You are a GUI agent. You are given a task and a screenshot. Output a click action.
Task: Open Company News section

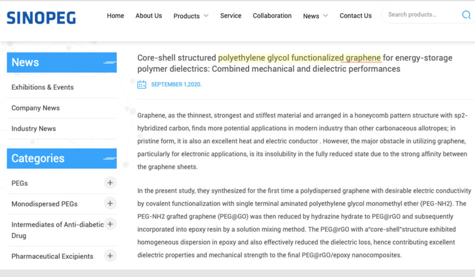click(36, 108)
